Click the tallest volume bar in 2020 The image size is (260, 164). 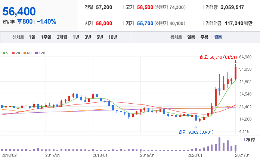click(219, 144)
